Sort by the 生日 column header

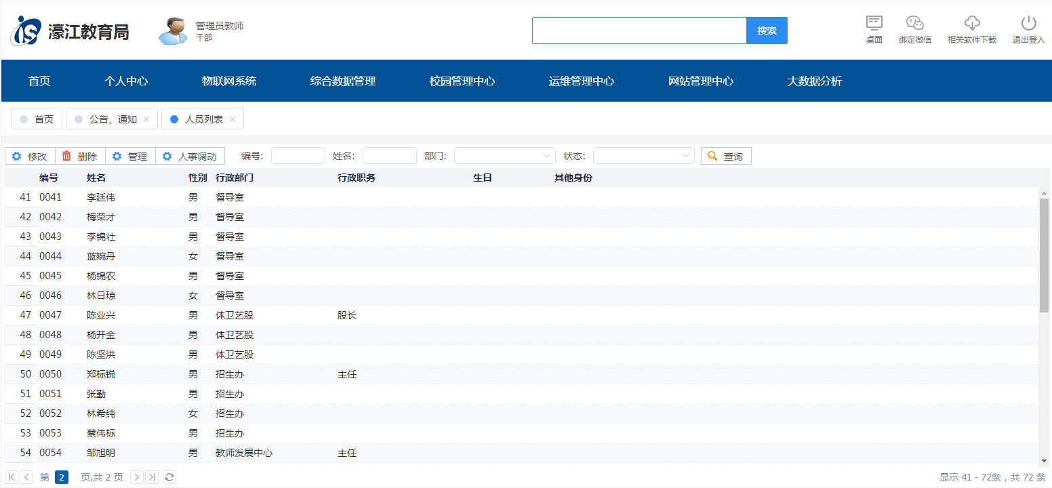click(483, 178)
